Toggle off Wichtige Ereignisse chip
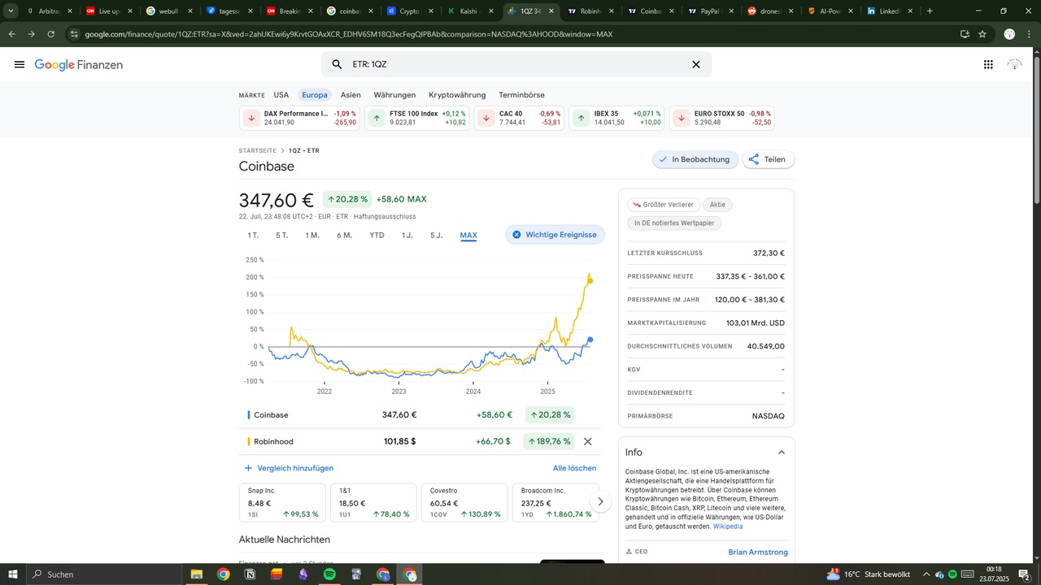The width and height of the screenshot is (1041, 585). coord(555,235)
